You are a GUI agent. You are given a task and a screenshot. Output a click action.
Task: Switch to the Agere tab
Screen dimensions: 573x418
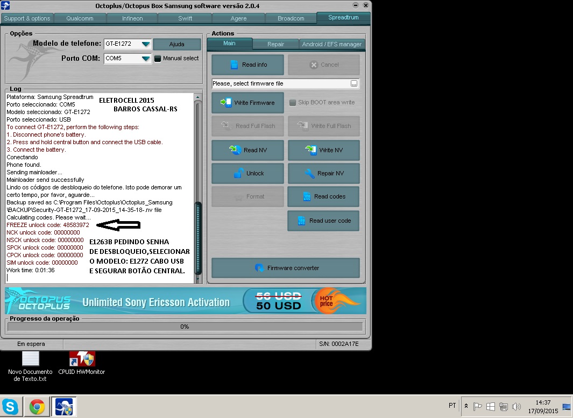tap(239, 18)
